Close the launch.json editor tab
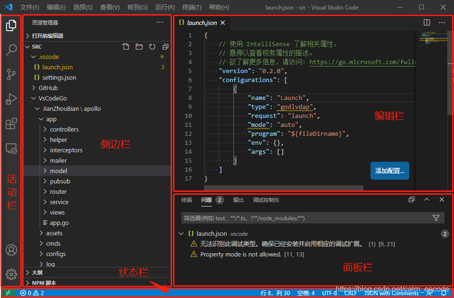 click(x=223, y=23)
